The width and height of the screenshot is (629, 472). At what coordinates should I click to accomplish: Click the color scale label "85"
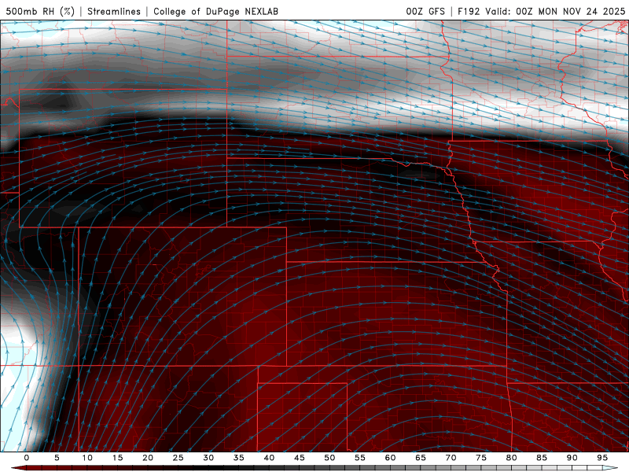(542, 458)
